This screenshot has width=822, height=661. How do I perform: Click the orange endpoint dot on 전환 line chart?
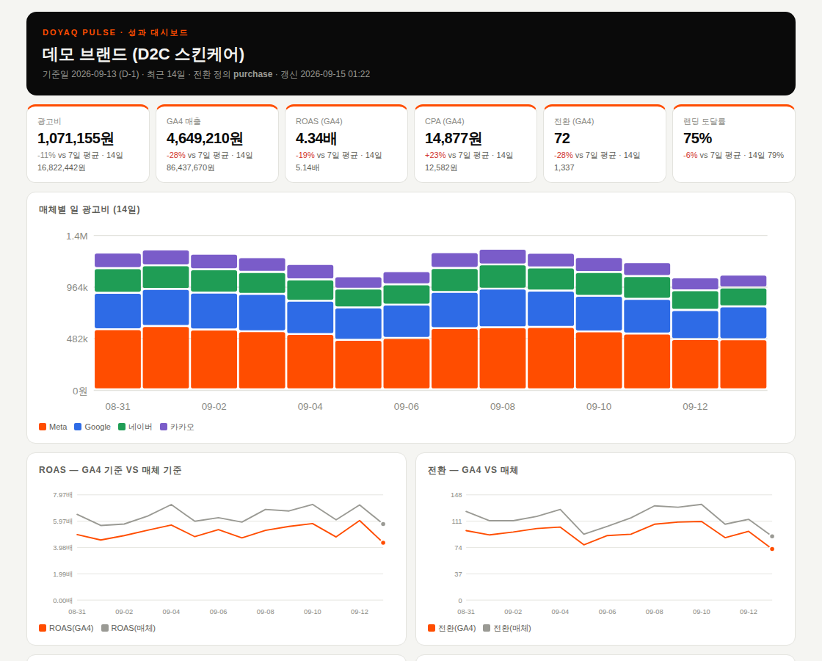[x=772, y=549]
